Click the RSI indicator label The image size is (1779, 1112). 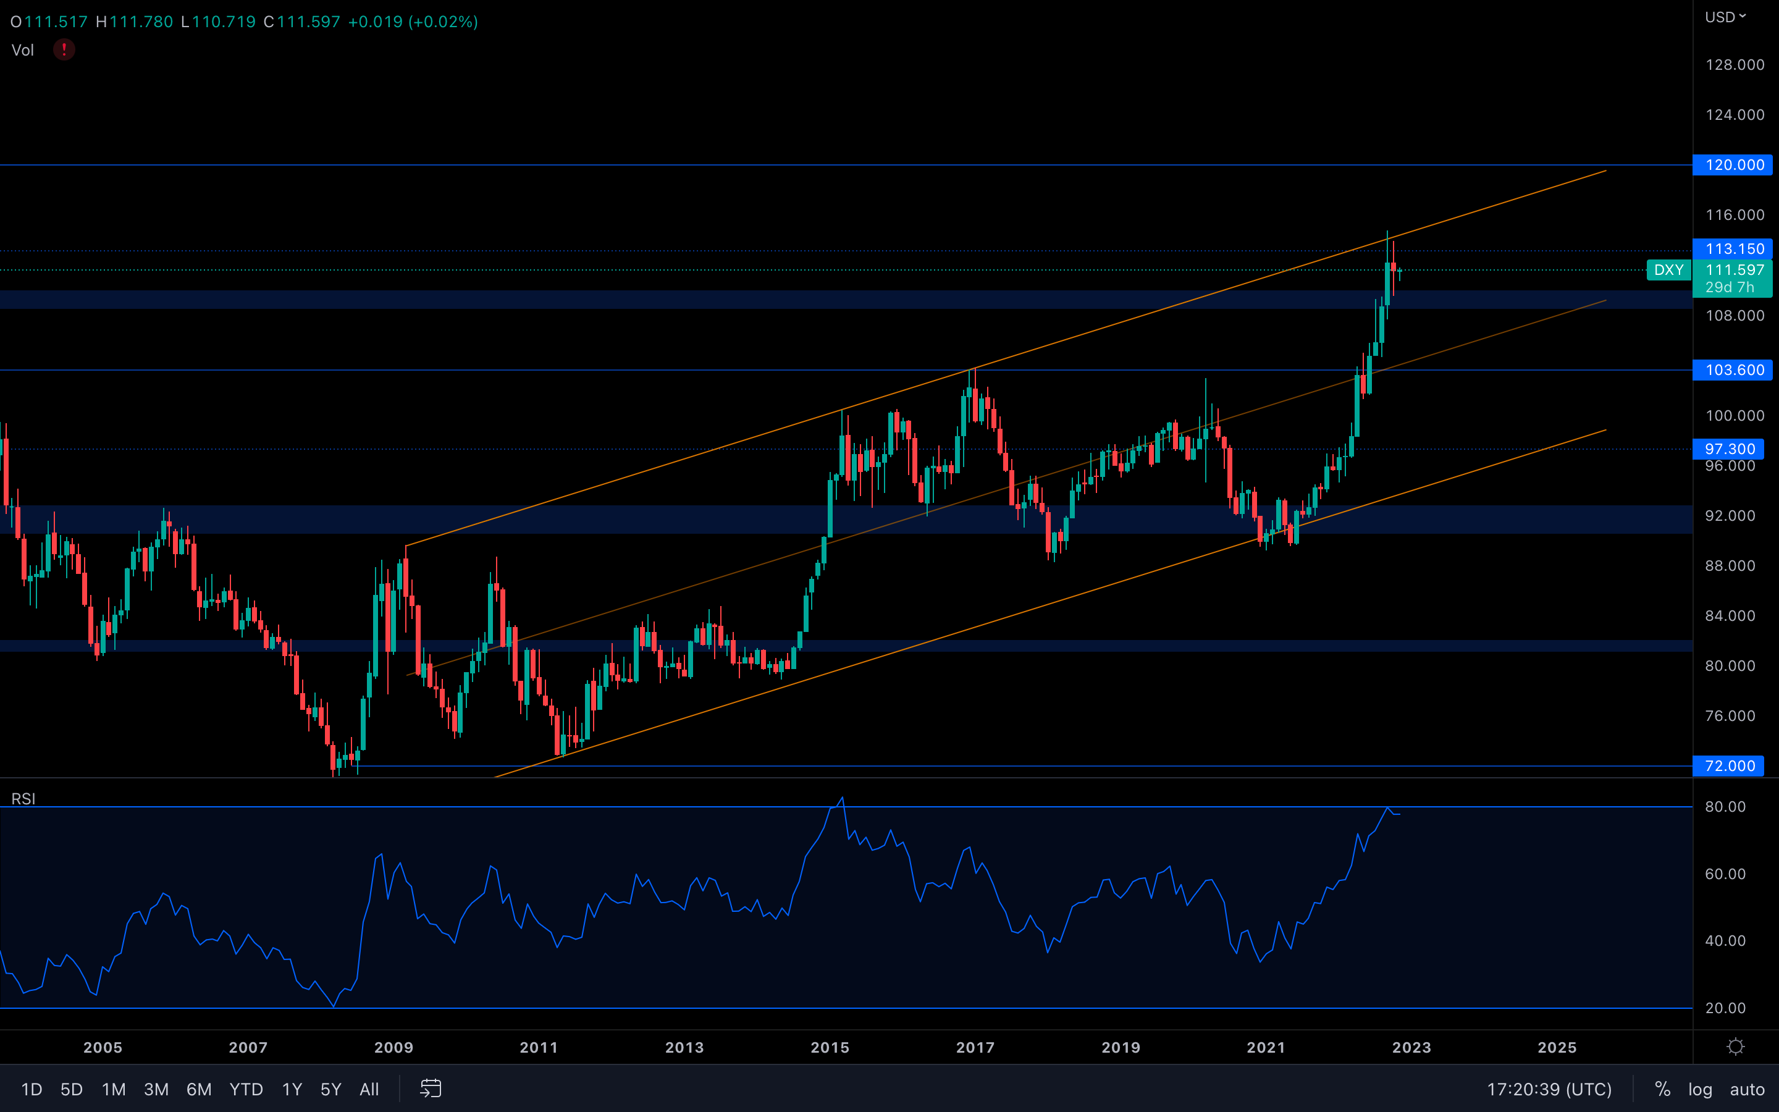coord(23,799)
